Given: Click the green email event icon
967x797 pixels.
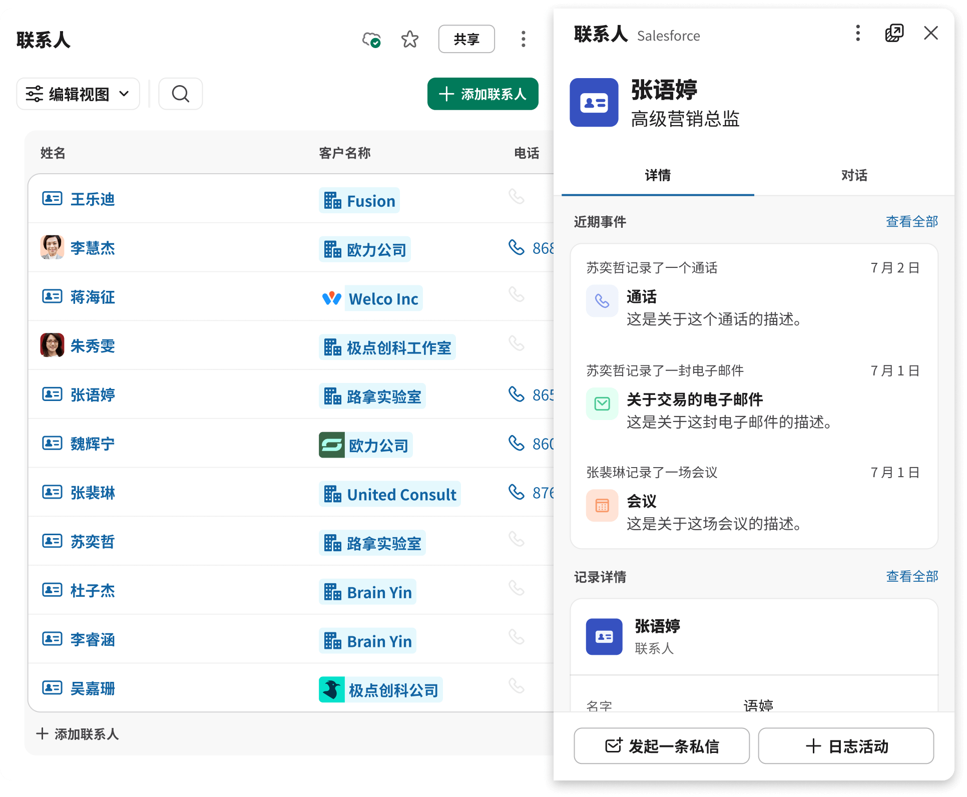Looking at the screenshot, I should pyautogui.click(x=602, y=404).
